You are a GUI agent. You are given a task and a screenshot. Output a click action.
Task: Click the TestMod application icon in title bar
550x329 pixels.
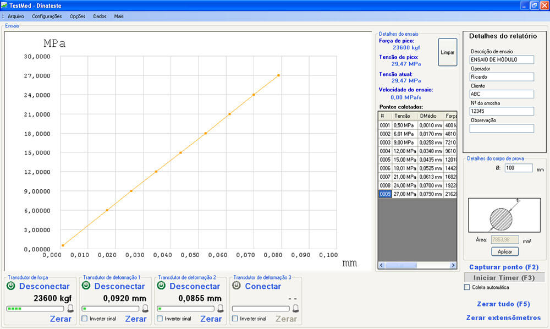4,6
